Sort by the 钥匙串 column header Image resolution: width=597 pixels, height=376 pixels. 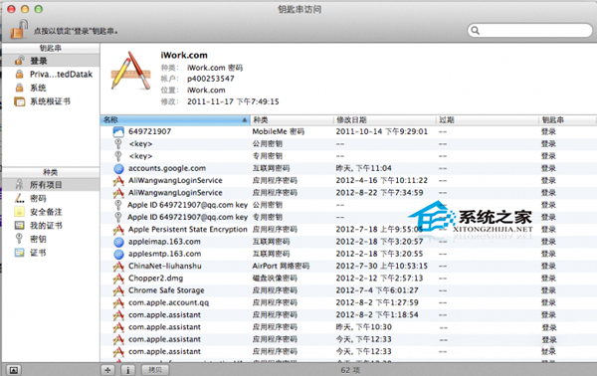pyautogui.click(x=567, y=120)
